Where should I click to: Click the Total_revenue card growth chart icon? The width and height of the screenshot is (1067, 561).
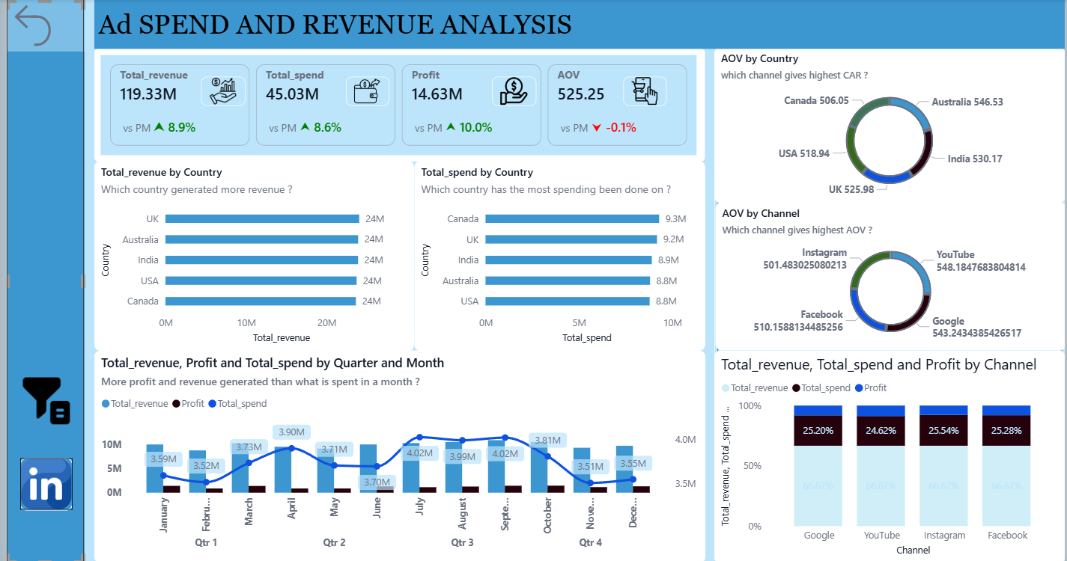point(223,91)
